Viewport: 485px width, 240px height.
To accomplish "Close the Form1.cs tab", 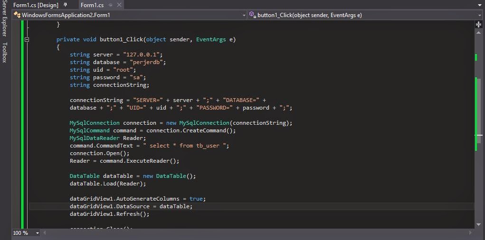I will 119,5.
